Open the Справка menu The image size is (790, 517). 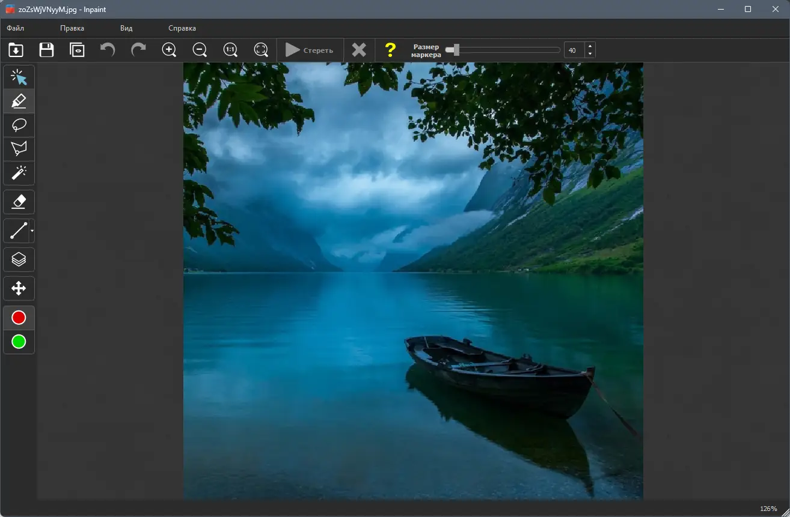[x=182, y=28]
